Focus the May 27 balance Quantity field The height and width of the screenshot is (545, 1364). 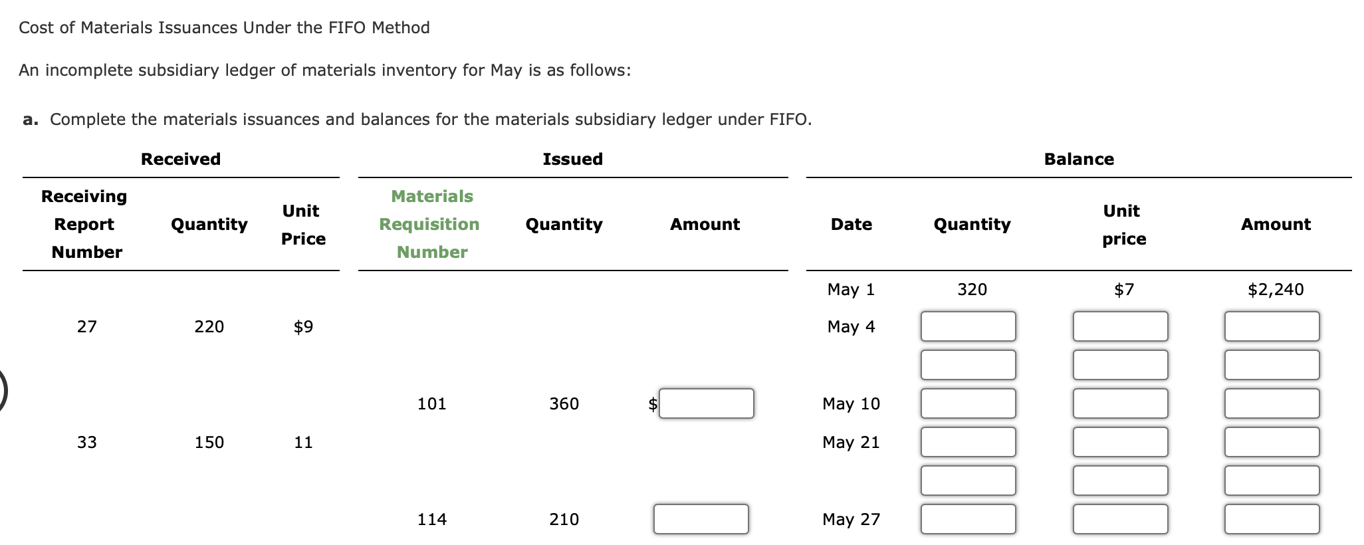968,519
